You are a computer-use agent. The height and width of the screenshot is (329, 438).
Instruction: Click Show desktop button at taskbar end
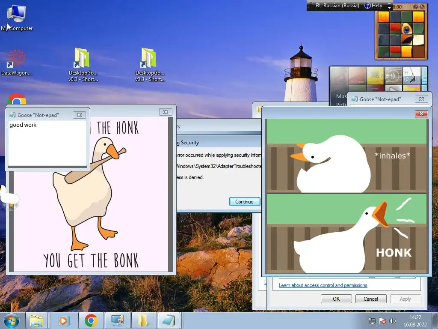pos(435,320)
